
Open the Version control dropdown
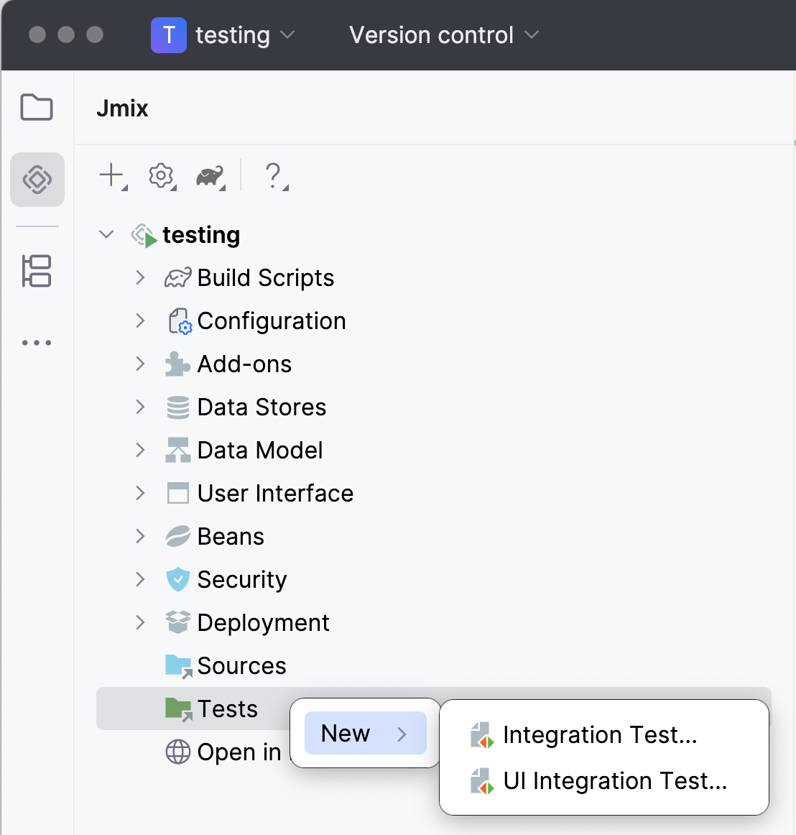[443, 35]
